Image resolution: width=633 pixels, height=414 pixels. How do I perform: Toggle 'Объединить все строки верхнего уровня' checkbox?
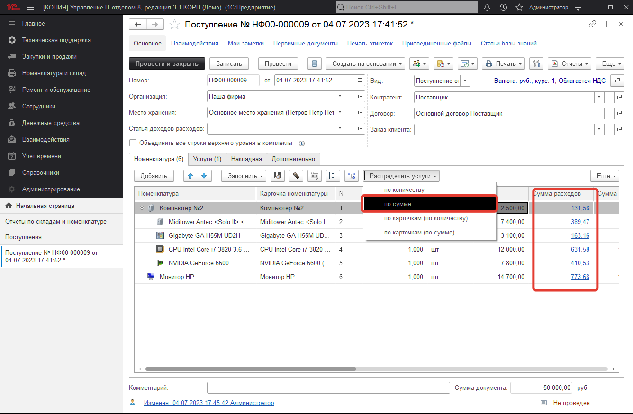click(133, 143)
